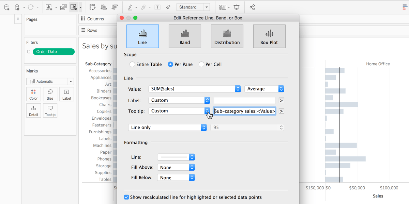Expand the Clear Sheet options arrow

point(80,7)
